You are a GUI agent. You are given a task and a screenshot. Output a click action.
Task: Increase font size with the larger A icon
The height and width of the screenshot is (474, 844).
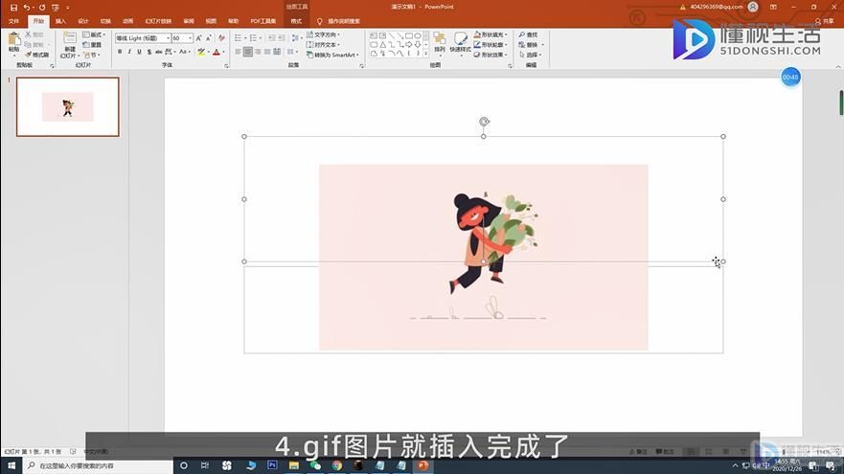(198, 38)
